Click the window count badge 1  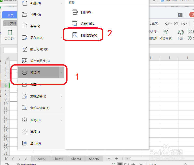[x=180, y=15]
